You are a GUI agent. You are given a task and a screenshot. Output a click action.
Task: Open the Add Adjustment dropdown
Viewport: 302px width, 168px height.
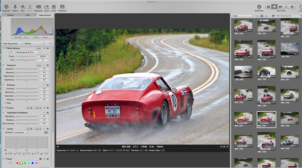13,43
